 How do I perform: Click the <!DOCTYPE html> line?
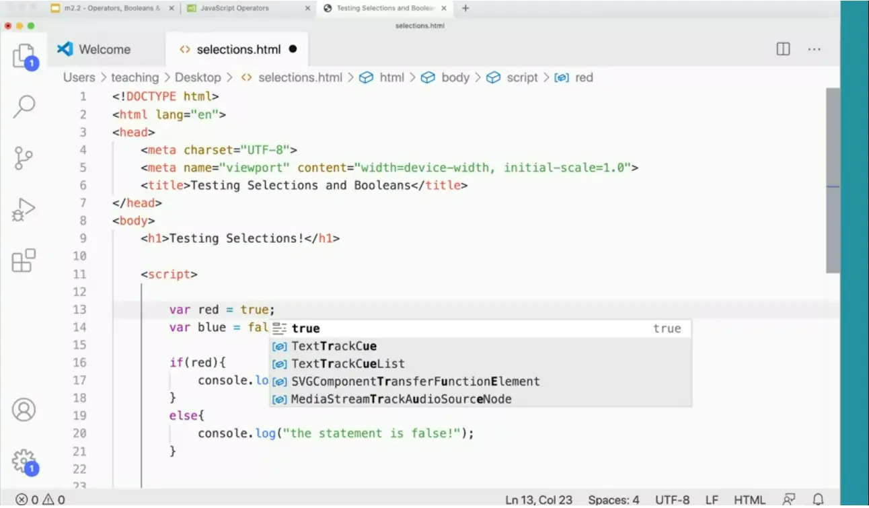[165, 96]
